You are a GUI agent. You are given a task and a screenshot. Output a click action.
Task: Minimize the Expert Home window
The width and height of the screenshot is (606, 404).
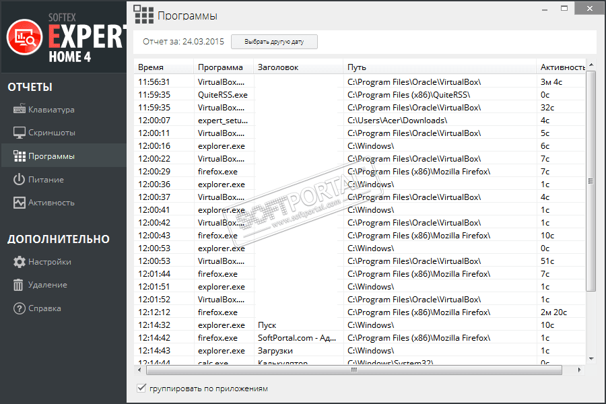(545, 9)
